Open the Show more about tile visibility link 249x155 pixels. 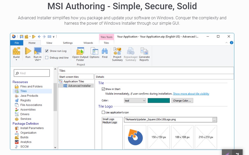click(x=191, y=94)
